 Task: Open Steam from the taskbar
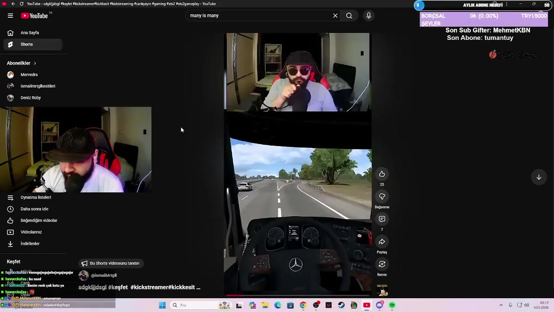[341, 305]
